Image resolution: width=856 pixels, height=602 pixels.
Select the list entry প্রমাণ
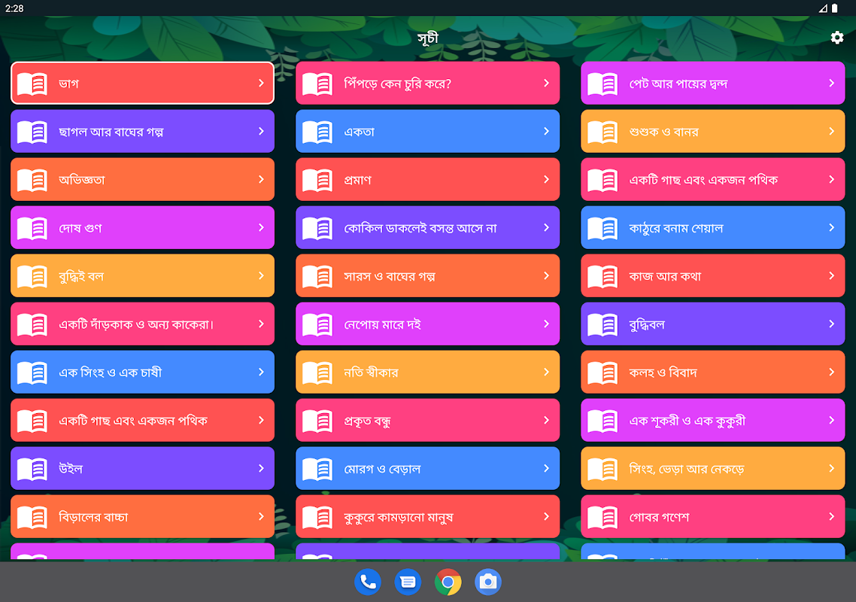pyautogui.click(x=427, y=179)
